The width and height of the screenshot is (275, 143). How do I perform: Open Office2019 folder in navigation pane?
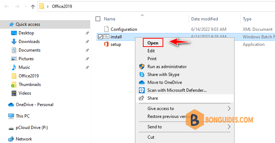(x=29, y=76)
